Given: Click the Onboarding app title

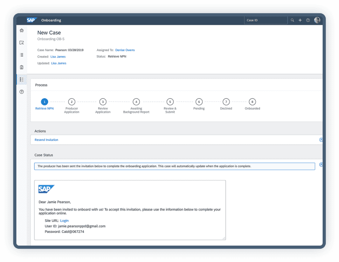Looking at the screenshot, I should (51, 20).
